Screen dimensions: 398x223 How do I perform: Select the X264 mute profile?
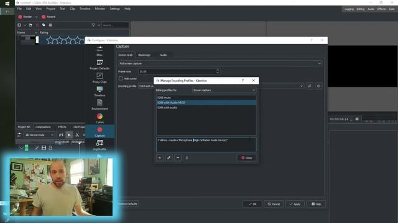(x=206, y=98)
